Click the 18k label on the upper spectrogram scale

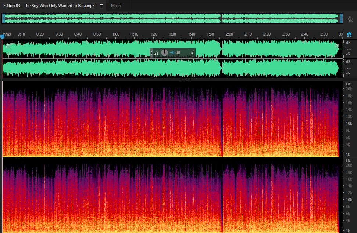349,96
